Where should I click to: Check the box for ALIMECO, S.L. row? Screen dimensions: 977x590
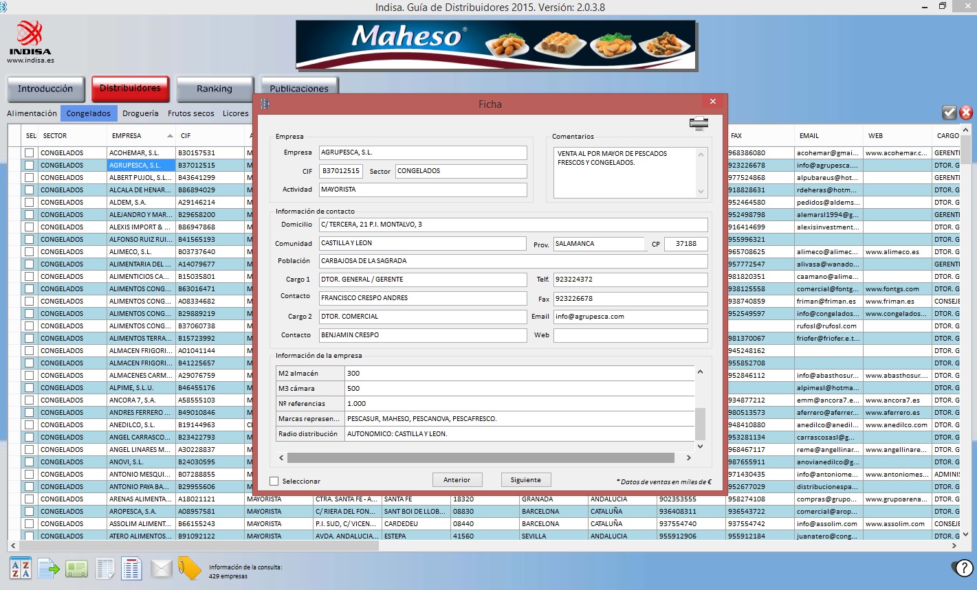[29, 251]
